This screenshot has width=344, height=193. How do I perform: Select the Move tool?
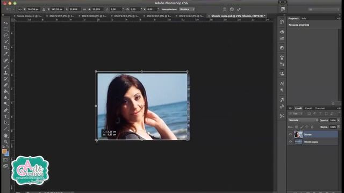(6, 23)
